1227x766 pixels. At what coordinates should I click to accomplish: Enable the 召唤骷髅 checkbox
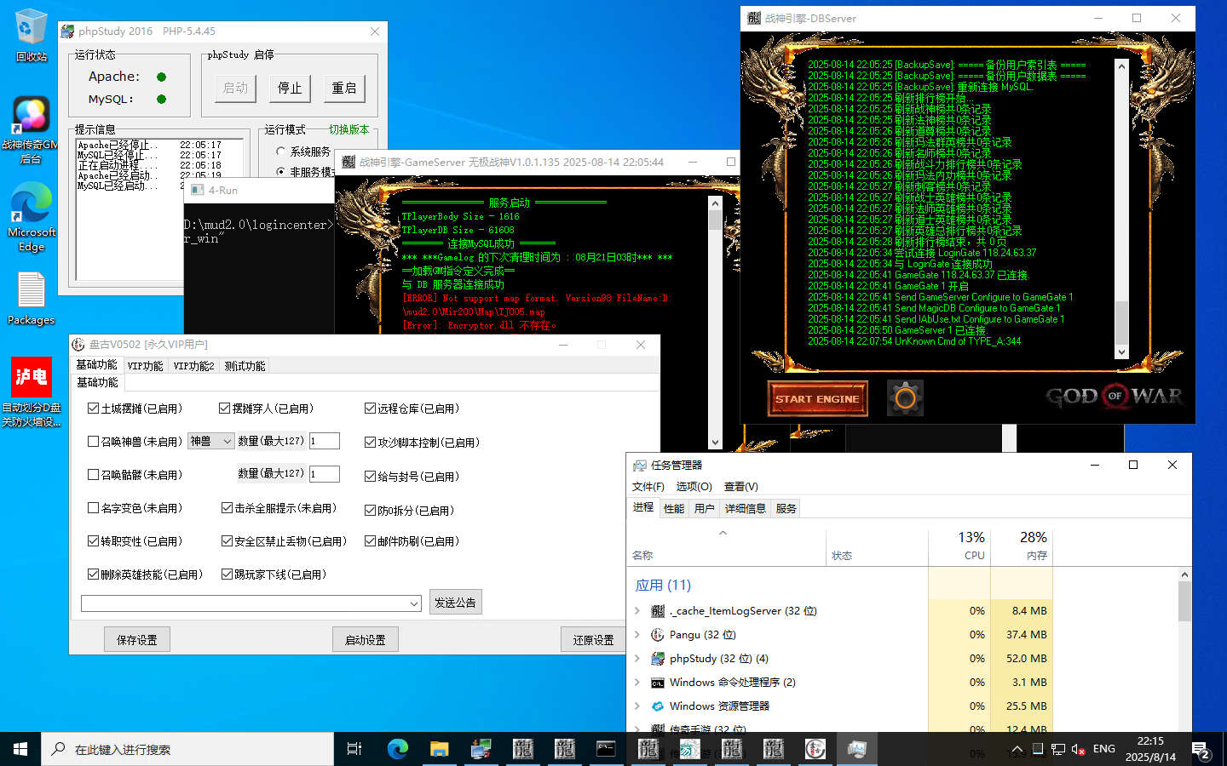click(93, 475)
